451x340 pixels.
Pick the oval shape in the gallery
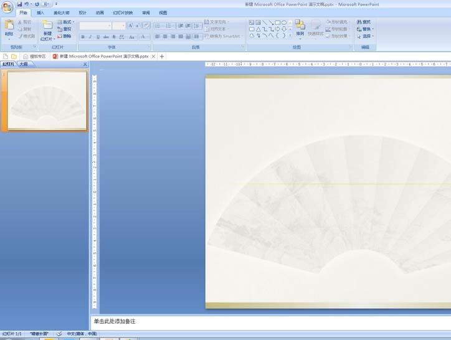[284, 22]
